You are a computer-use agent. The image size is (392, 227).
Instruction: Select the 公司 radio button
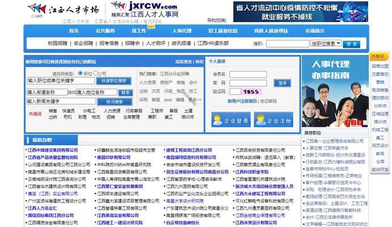(95, 73)
